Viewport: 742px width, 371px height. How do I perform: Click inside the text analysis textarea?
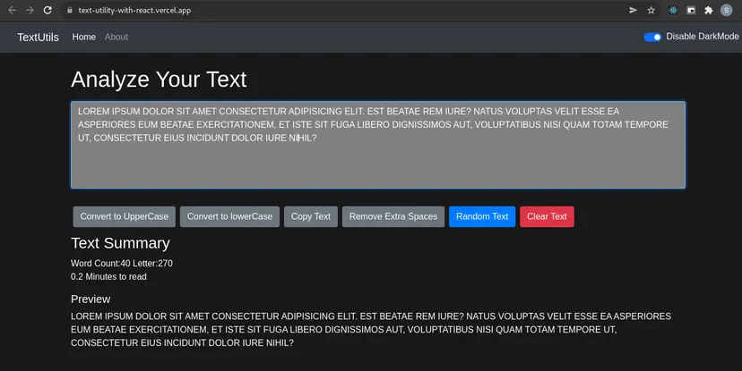377,161
